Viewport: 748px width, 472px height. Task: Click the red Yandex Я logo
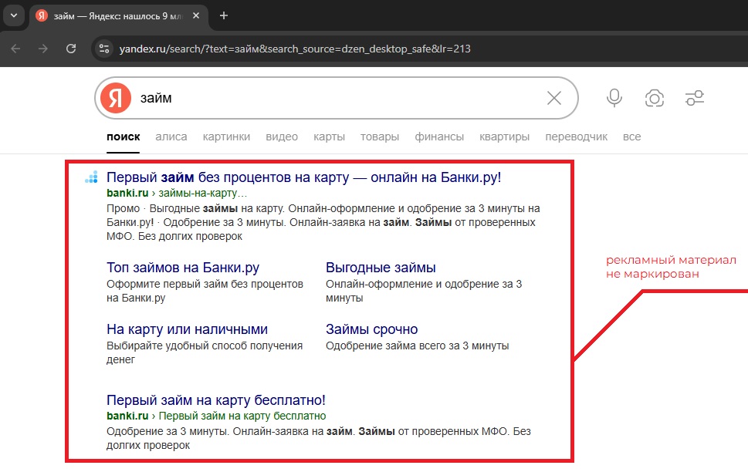click(116, 98)
